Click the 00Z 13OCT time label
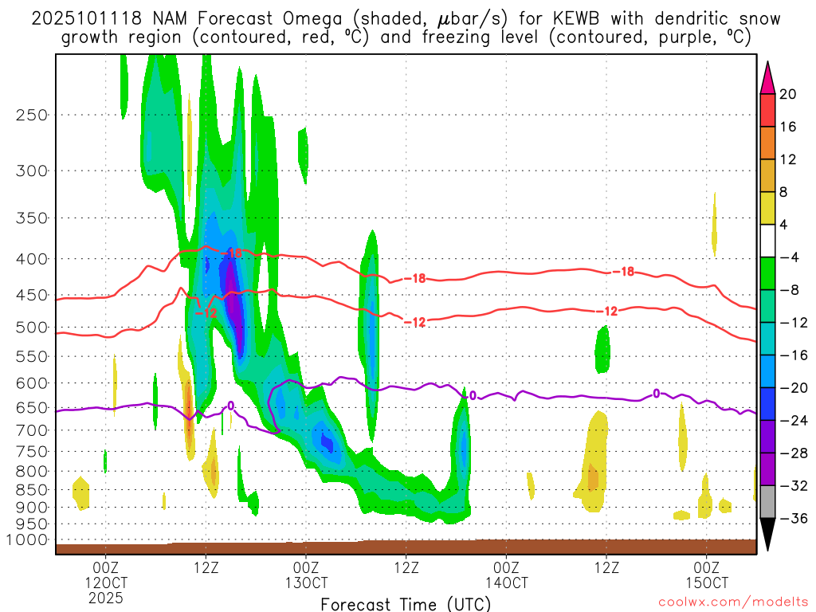This screenshot has width=816, height=612. pos(306,575)
